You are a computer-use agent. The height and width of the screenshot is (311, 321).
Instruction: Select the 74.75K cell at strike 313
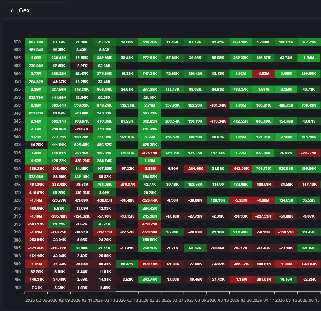[59, 224]
